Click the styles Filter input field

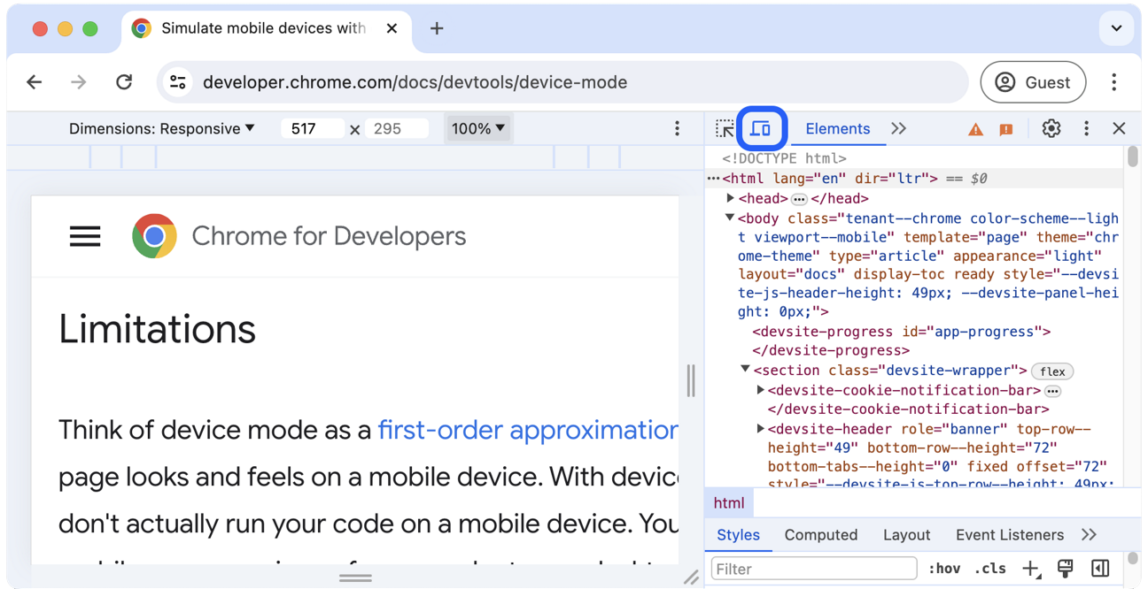pos(813,569)
